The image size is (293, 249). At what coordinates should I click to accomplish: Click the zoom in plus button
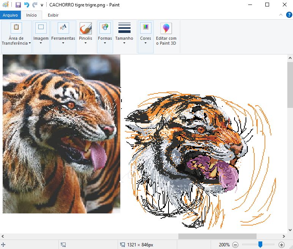tap(282, 245)
